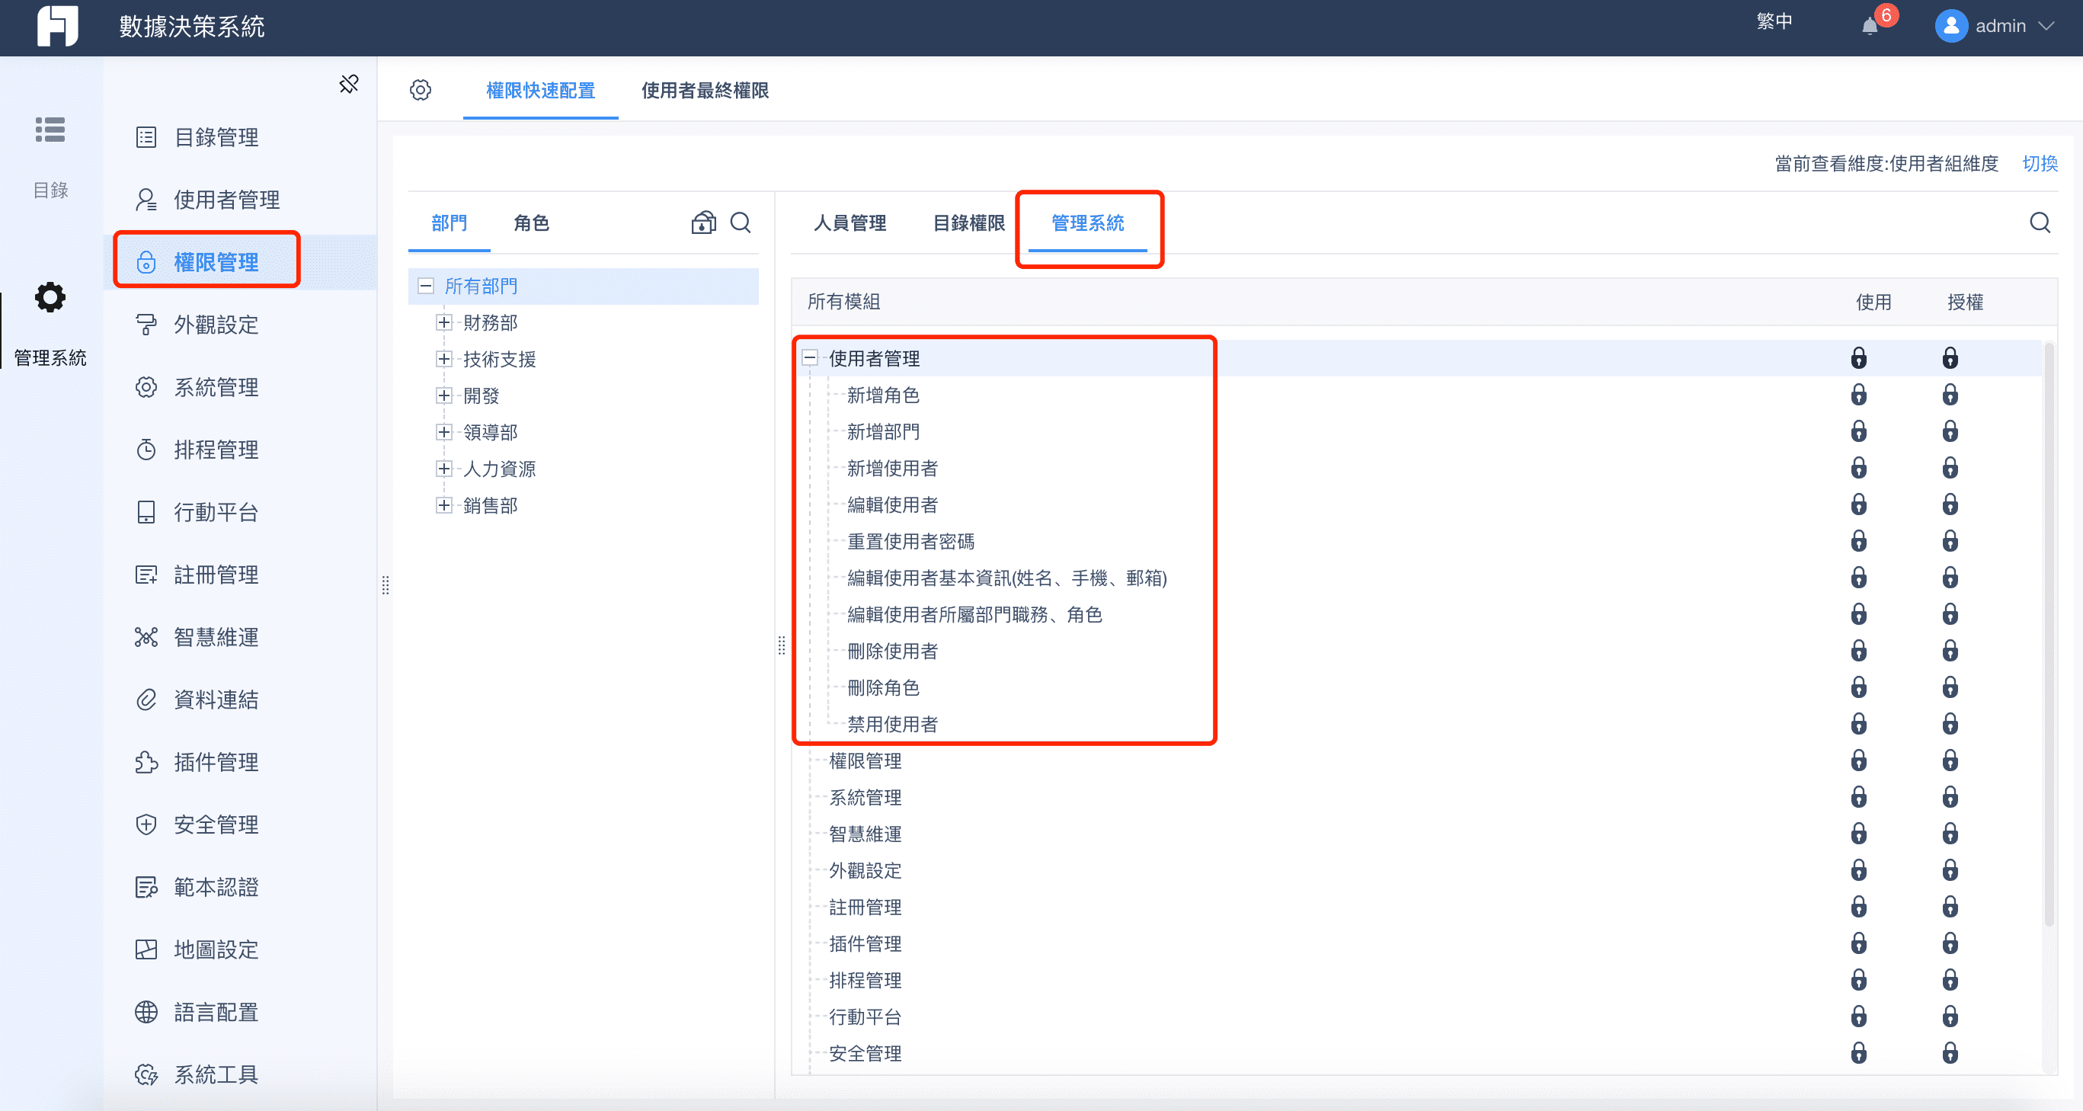This screenshot has height=1111, width=2083.
Task: Switch to the 使用者最終權限 tab
Action: point(705,91)
